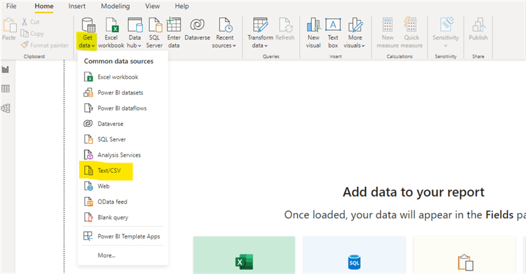Open Power BI Template Apps
The height and width of the screenshot is (274, 526).
click(123, 236)
